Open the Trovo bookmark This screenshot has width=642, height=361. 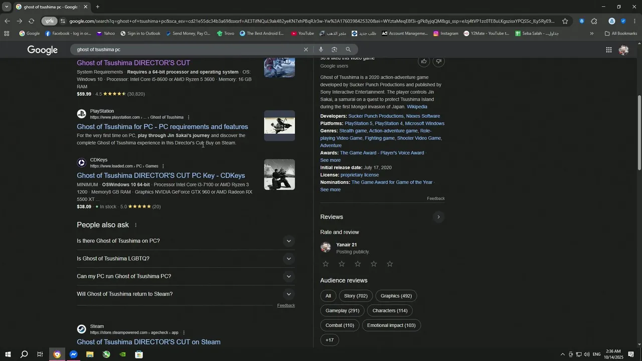[226, 34]
